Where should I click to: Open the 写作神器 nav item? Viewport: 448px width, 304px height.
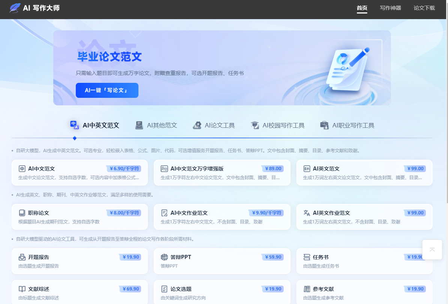(x=390, y=8)
